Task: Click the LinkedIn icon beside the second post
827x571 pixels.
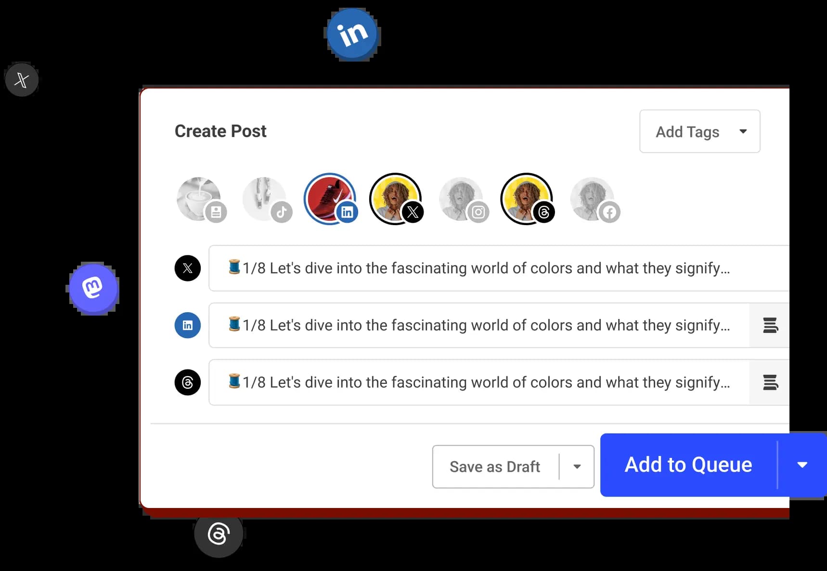Action: click(188, 325)
